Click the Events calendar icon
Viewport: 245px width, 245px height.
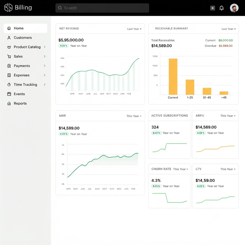pyautogui.click(x=9, y=94)
